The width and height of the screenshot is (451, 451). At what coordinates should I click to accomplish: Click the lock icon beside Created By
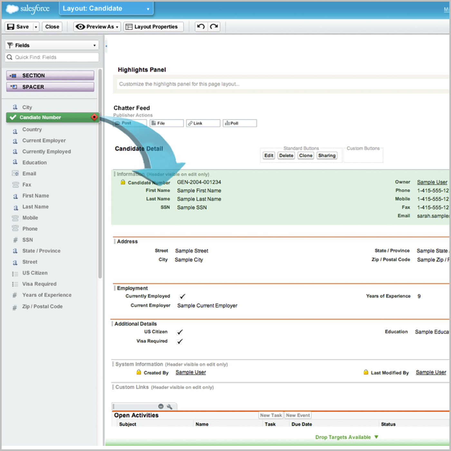pos(139,372)
